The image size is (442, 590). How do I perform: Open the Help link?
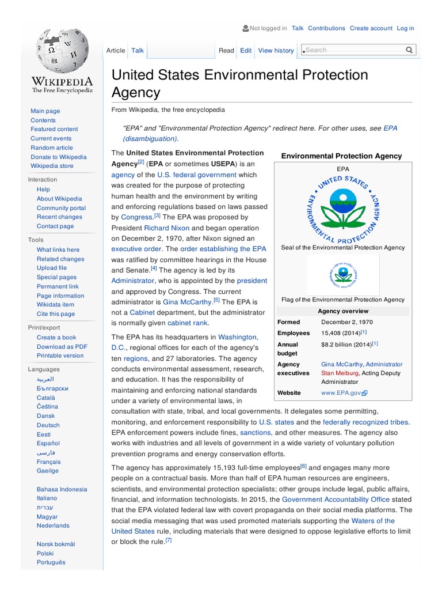(x=43, y=190)
